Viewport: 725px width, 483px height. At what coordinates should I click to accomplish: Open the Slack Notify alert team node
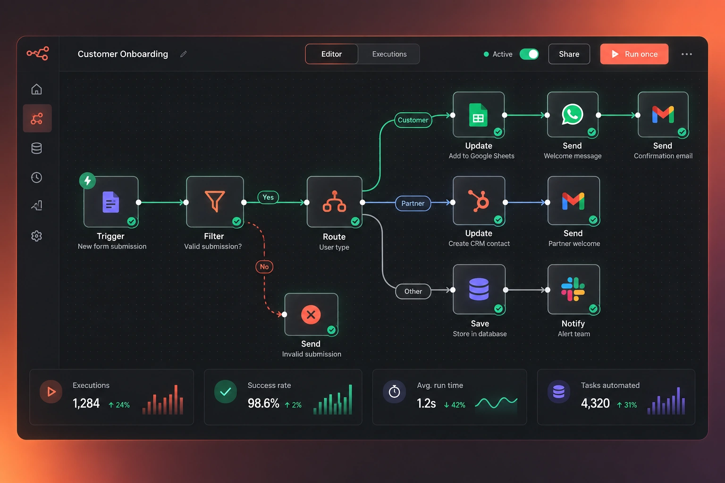[573, 289]
